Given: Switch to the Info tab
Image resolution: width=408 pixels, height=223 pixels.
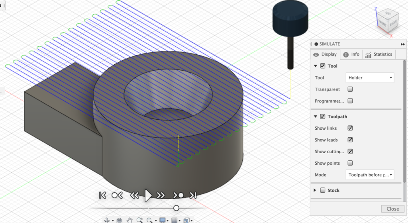Looking at the screenshot, I should pyautogui.click(x=351, y=54).
